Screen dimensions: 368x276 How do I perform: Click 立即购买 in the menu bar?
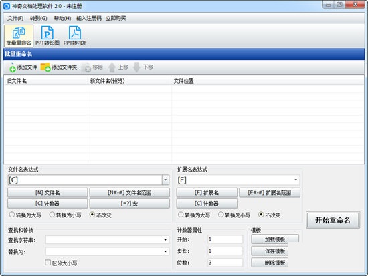click(x=116, y=18)
